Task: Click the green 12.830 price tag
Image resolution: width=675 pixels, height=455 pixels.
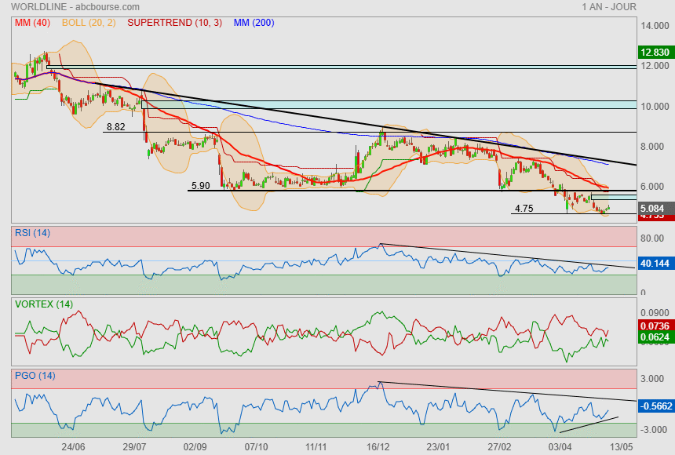Action: coord(655,53)
